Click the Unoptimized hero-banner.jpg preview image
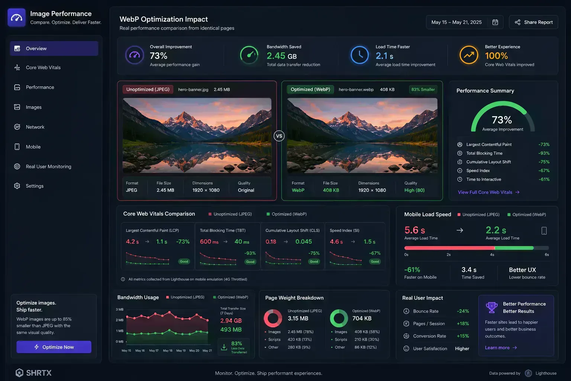Screen dimensions: 571x381 197,136
